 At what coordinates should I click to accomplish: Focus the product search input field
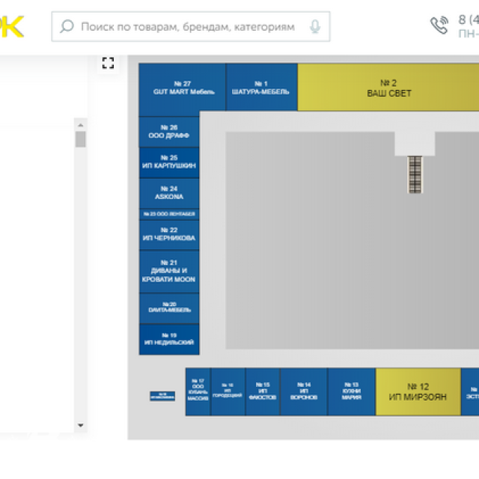(191, 27)
